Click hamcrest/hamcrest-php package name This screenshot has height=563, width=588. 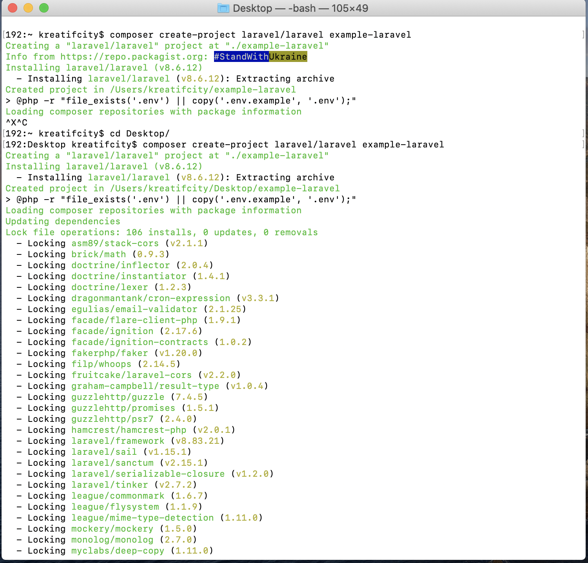[x=129, y=430]
